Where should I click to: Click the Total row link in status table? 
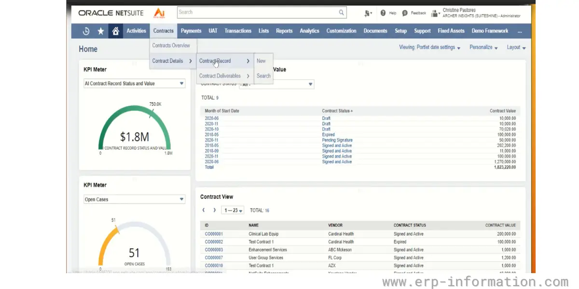(209, 167)
